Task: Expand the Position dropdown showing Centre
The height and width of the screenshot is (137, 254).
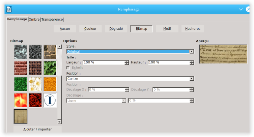Action: [x=192, y=79]
